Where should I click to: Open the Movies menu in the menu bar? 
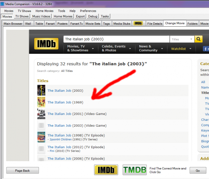(x=9, y=11)
